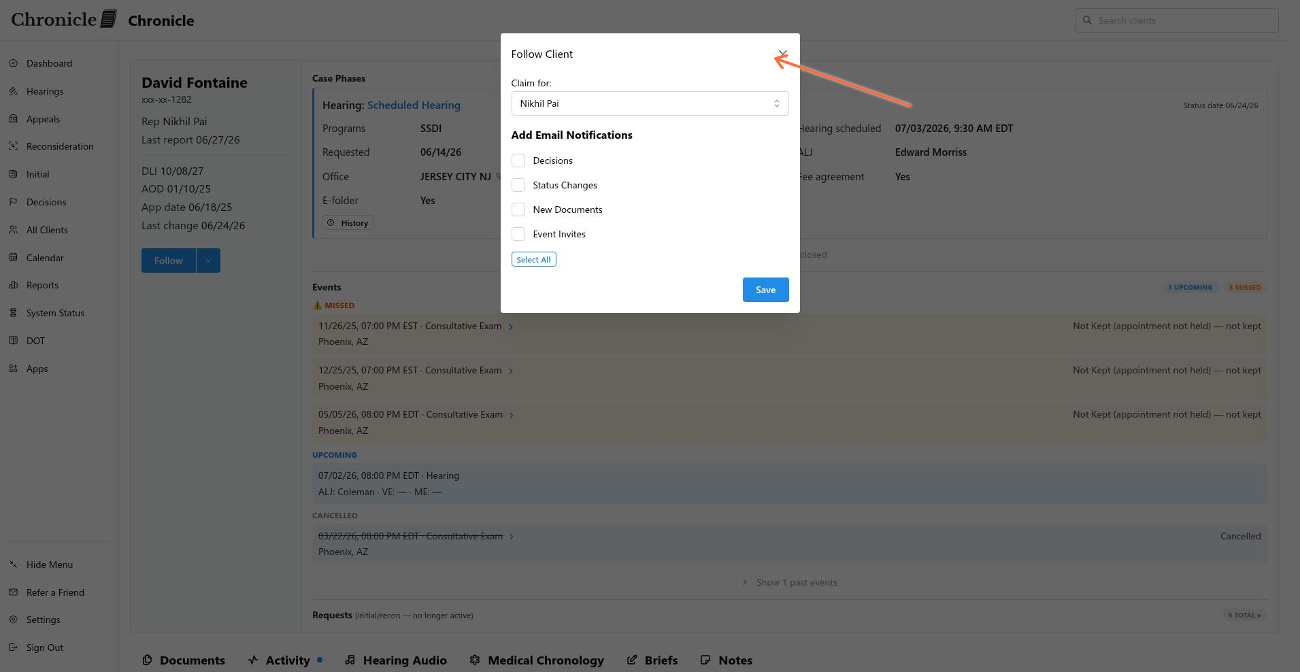This screenshot has width=1300, height=672.
Task: Click the Sign Out icon
Action: [x=14, y=648]
